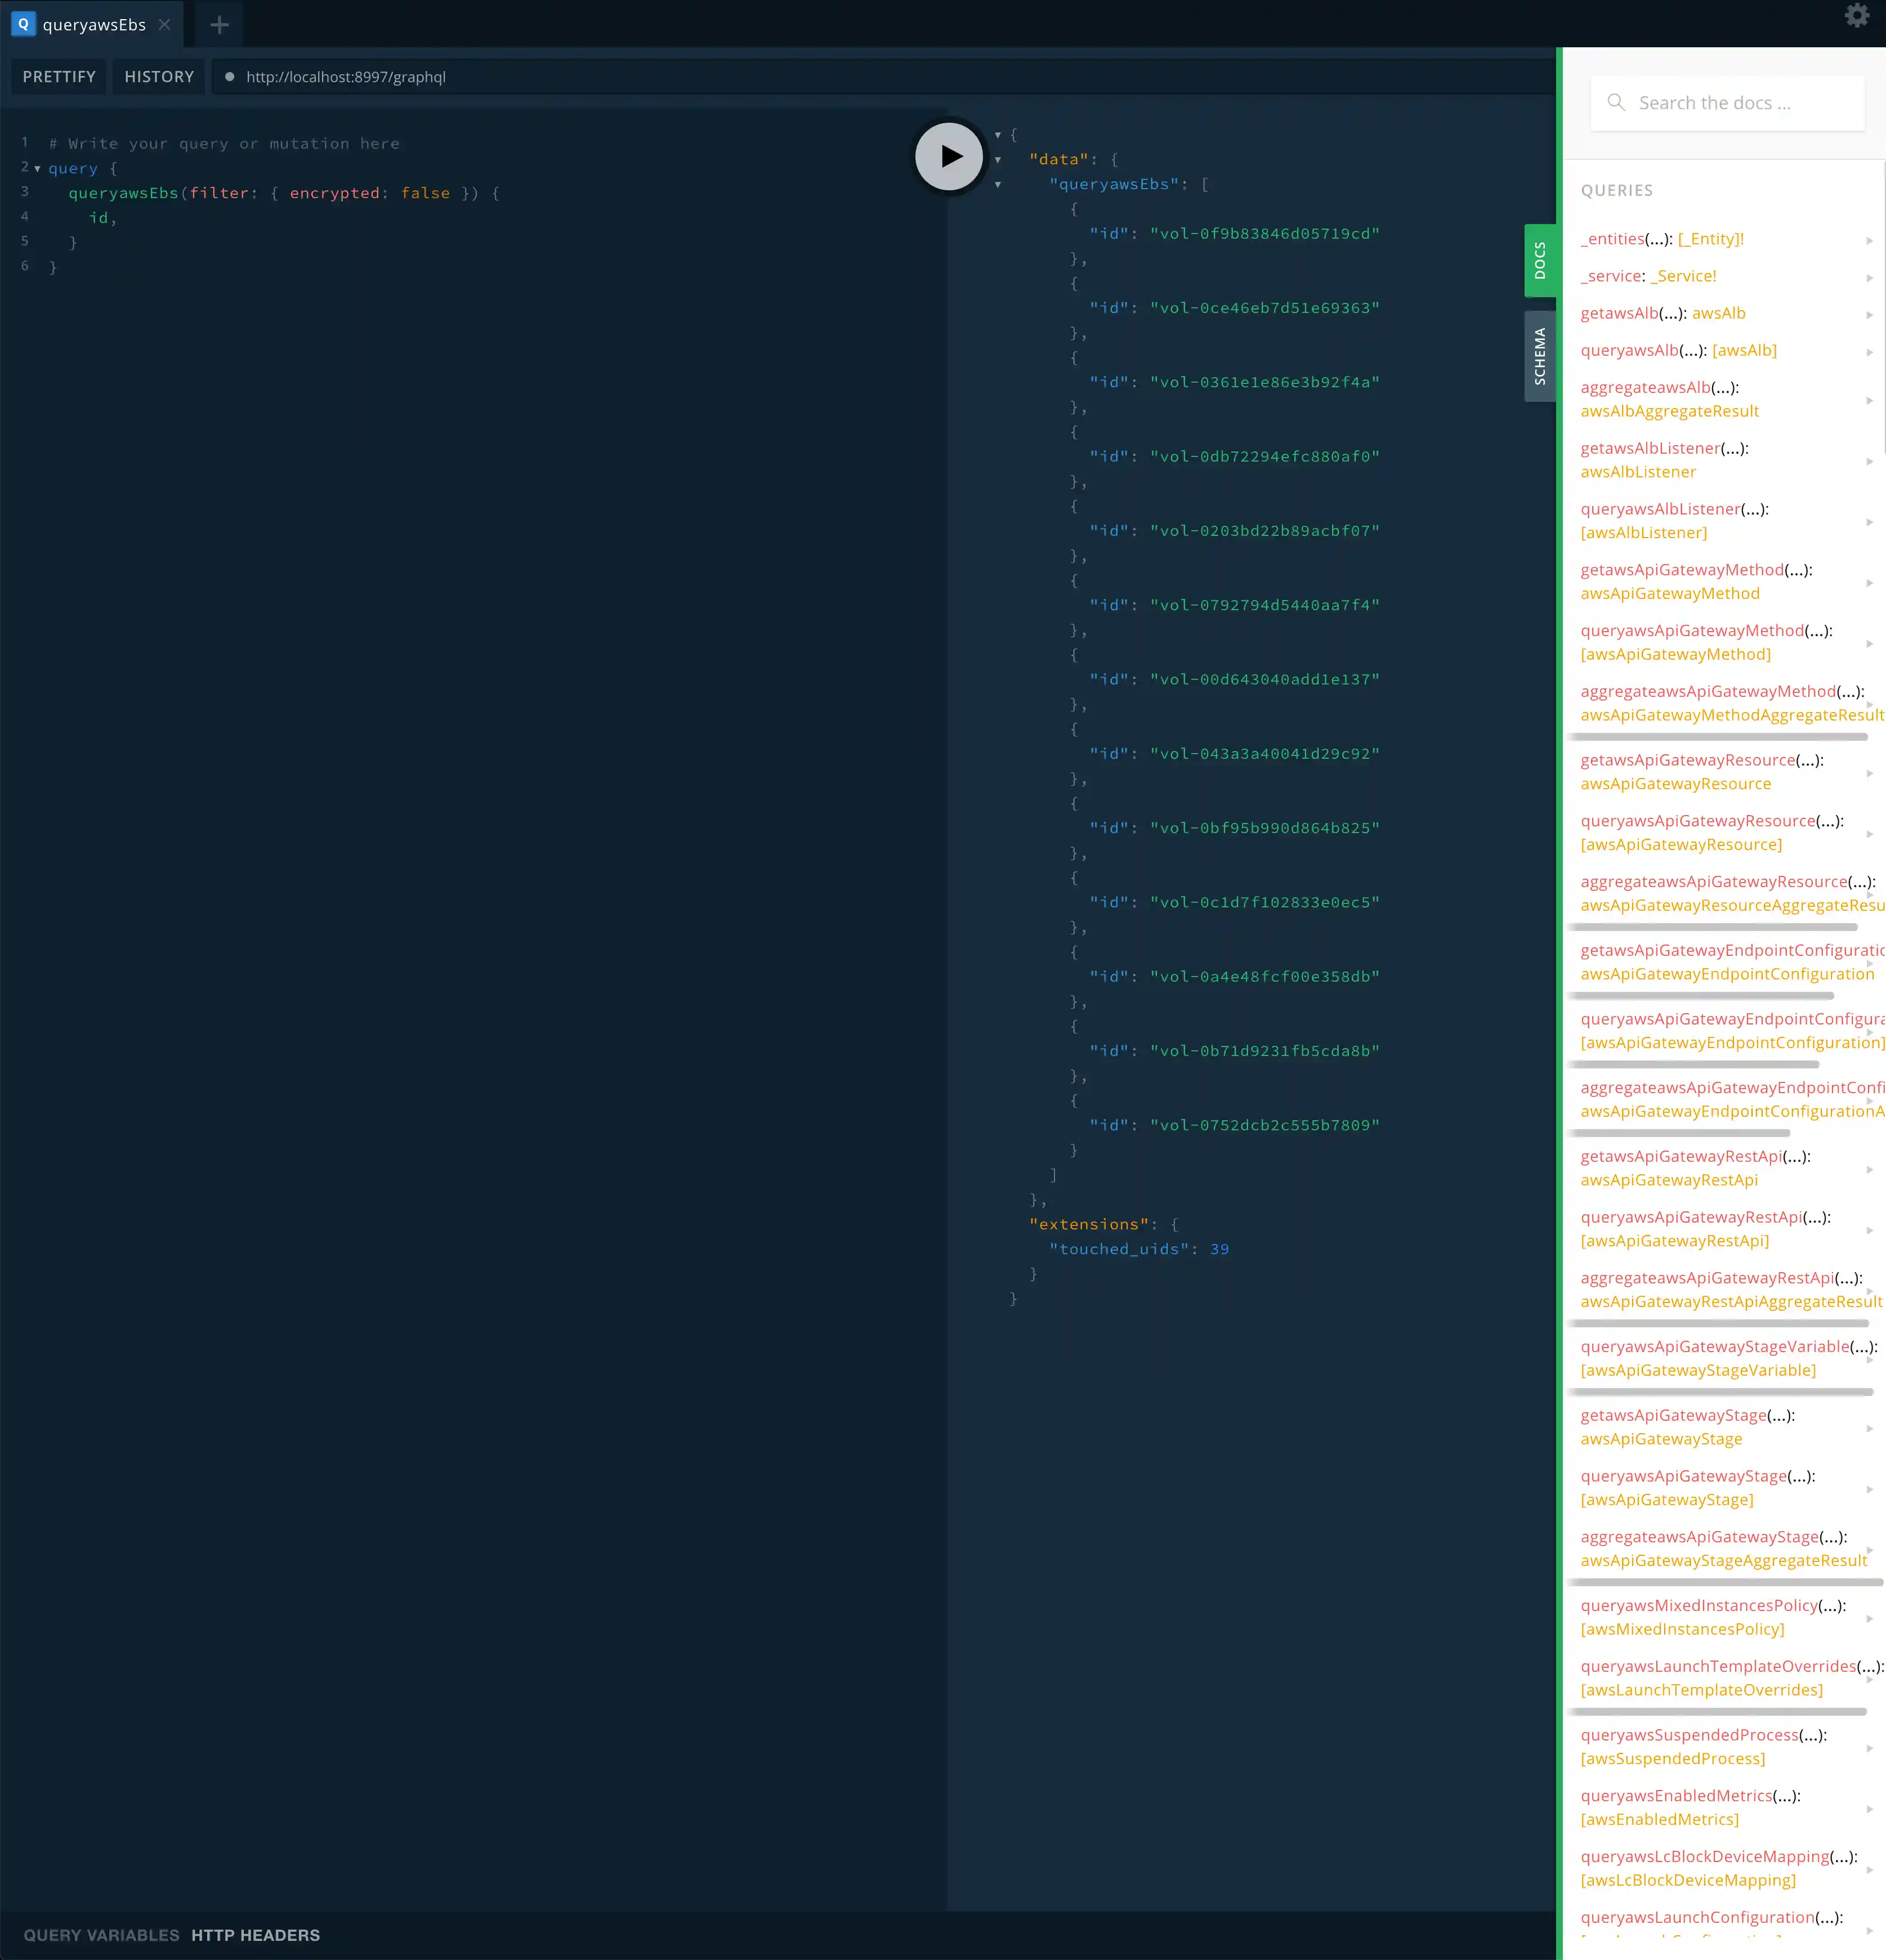1886x1960 pixels.
Task: Click the arrow next to getawsAlb query
Action: click(1869, 315)
